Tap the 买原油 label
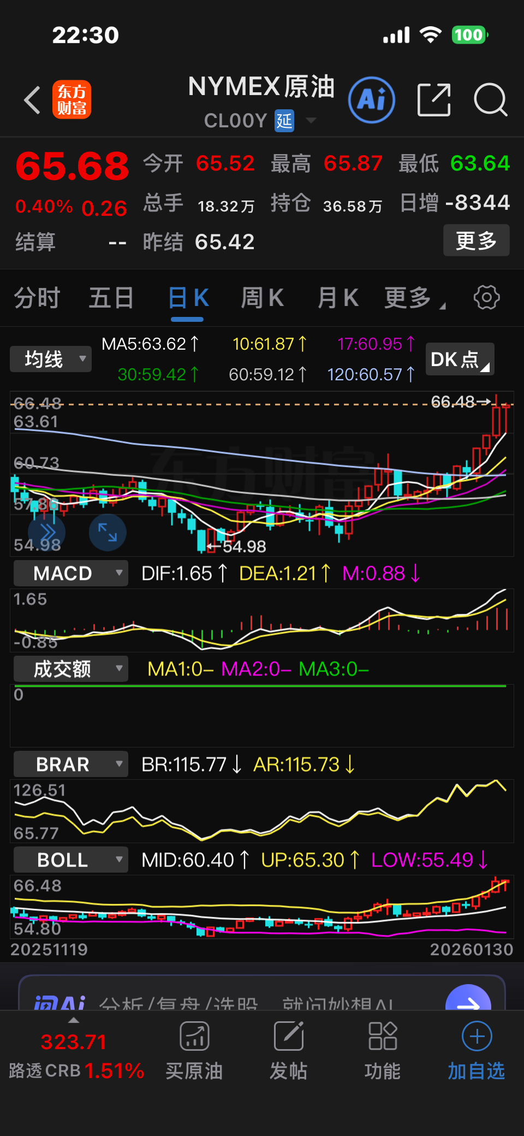 194,1071
